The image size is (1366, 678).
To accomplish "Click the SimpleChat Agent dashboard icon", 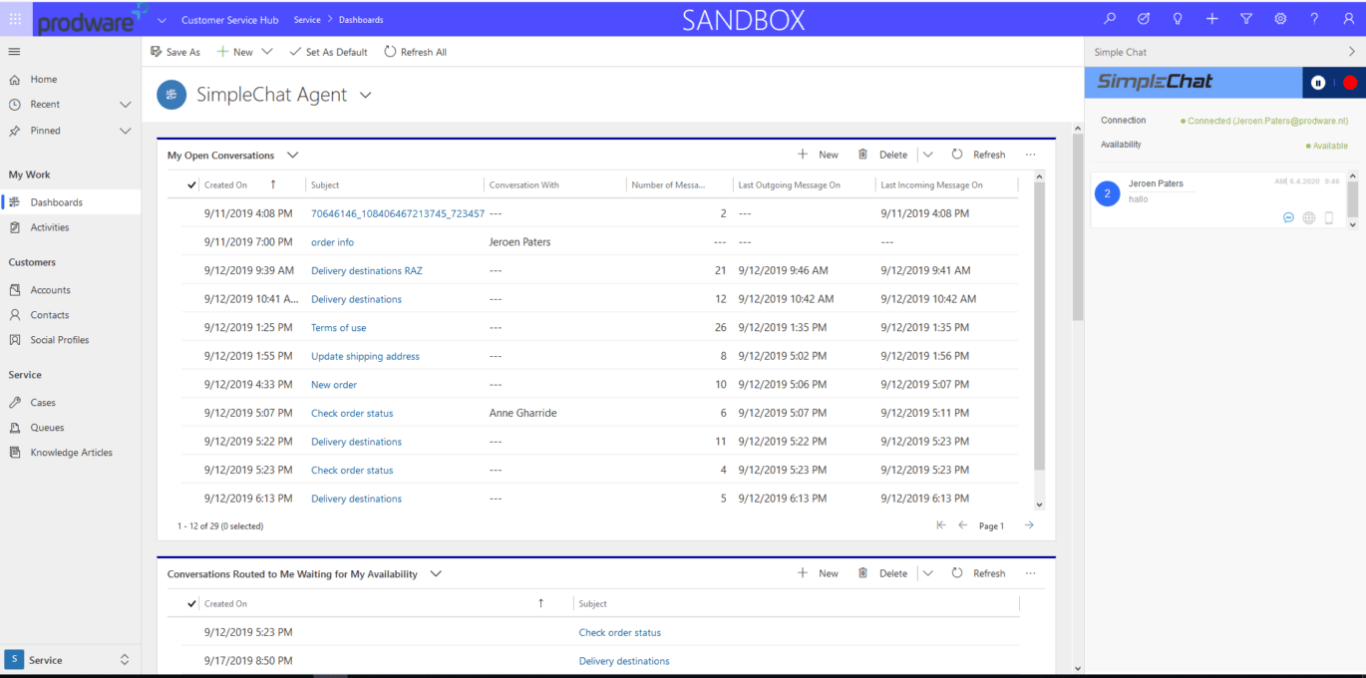I will tap(171, 95).
